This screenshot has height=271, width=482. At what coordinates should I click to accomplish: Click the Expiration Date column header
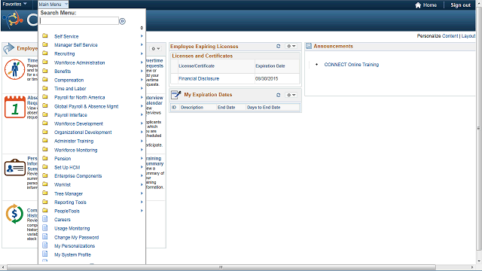[270, 66]
